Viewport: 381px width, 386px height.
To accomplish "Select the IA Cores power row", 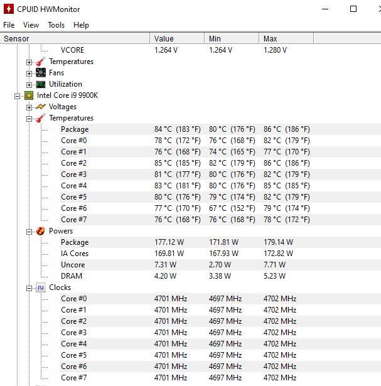I will (x=75, y=254).
